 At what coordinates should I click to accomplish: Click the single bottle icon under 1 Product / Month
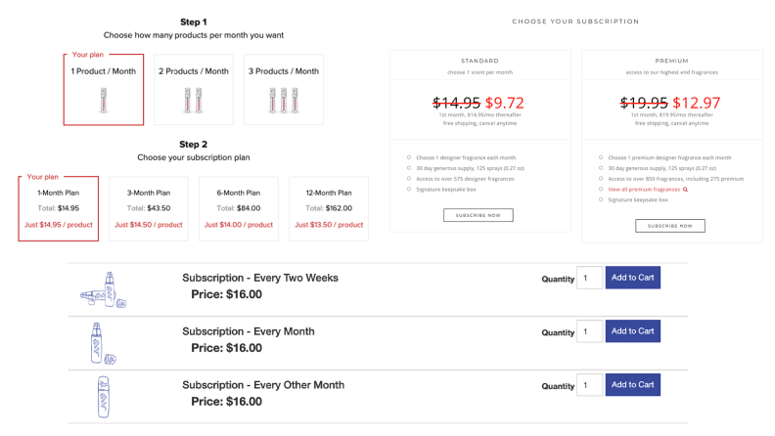coord(104,101)
